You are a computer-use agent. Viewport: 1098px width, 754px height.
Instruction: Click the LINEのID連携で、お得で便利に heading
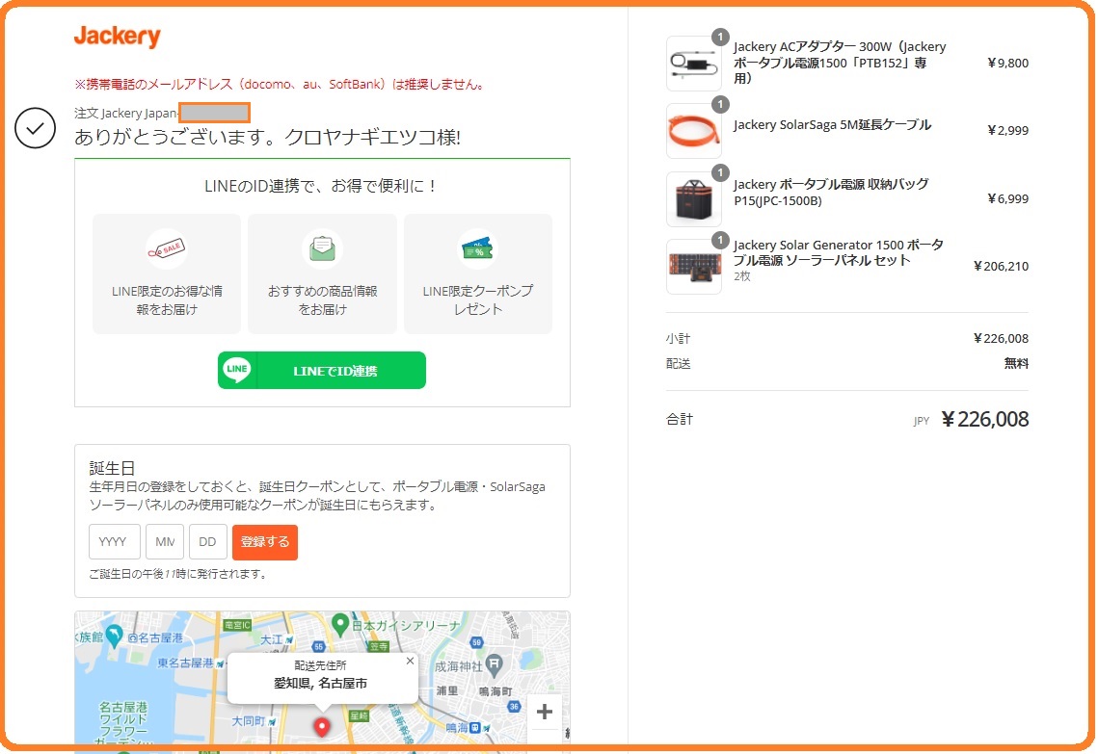[322, 186]
